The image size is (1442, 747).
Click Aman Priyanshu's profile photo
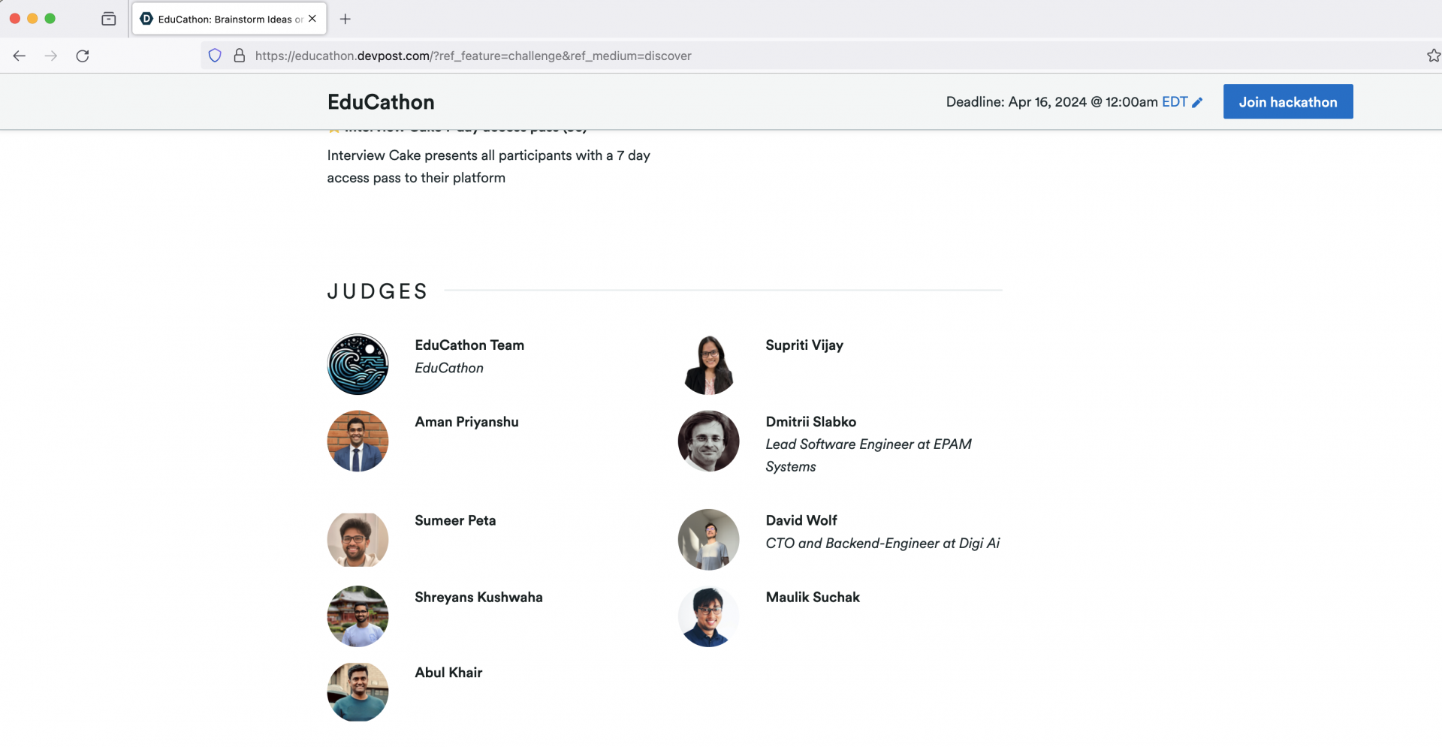pos(358,441)
